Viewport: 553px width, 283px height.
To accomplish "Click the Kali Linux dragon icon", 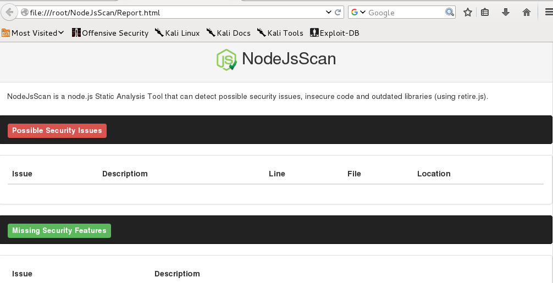I will click(x=159, y=33).
